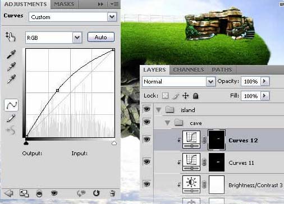Hide the Curves 11 layer
This screenshot has height=204, width=284.
146,161
